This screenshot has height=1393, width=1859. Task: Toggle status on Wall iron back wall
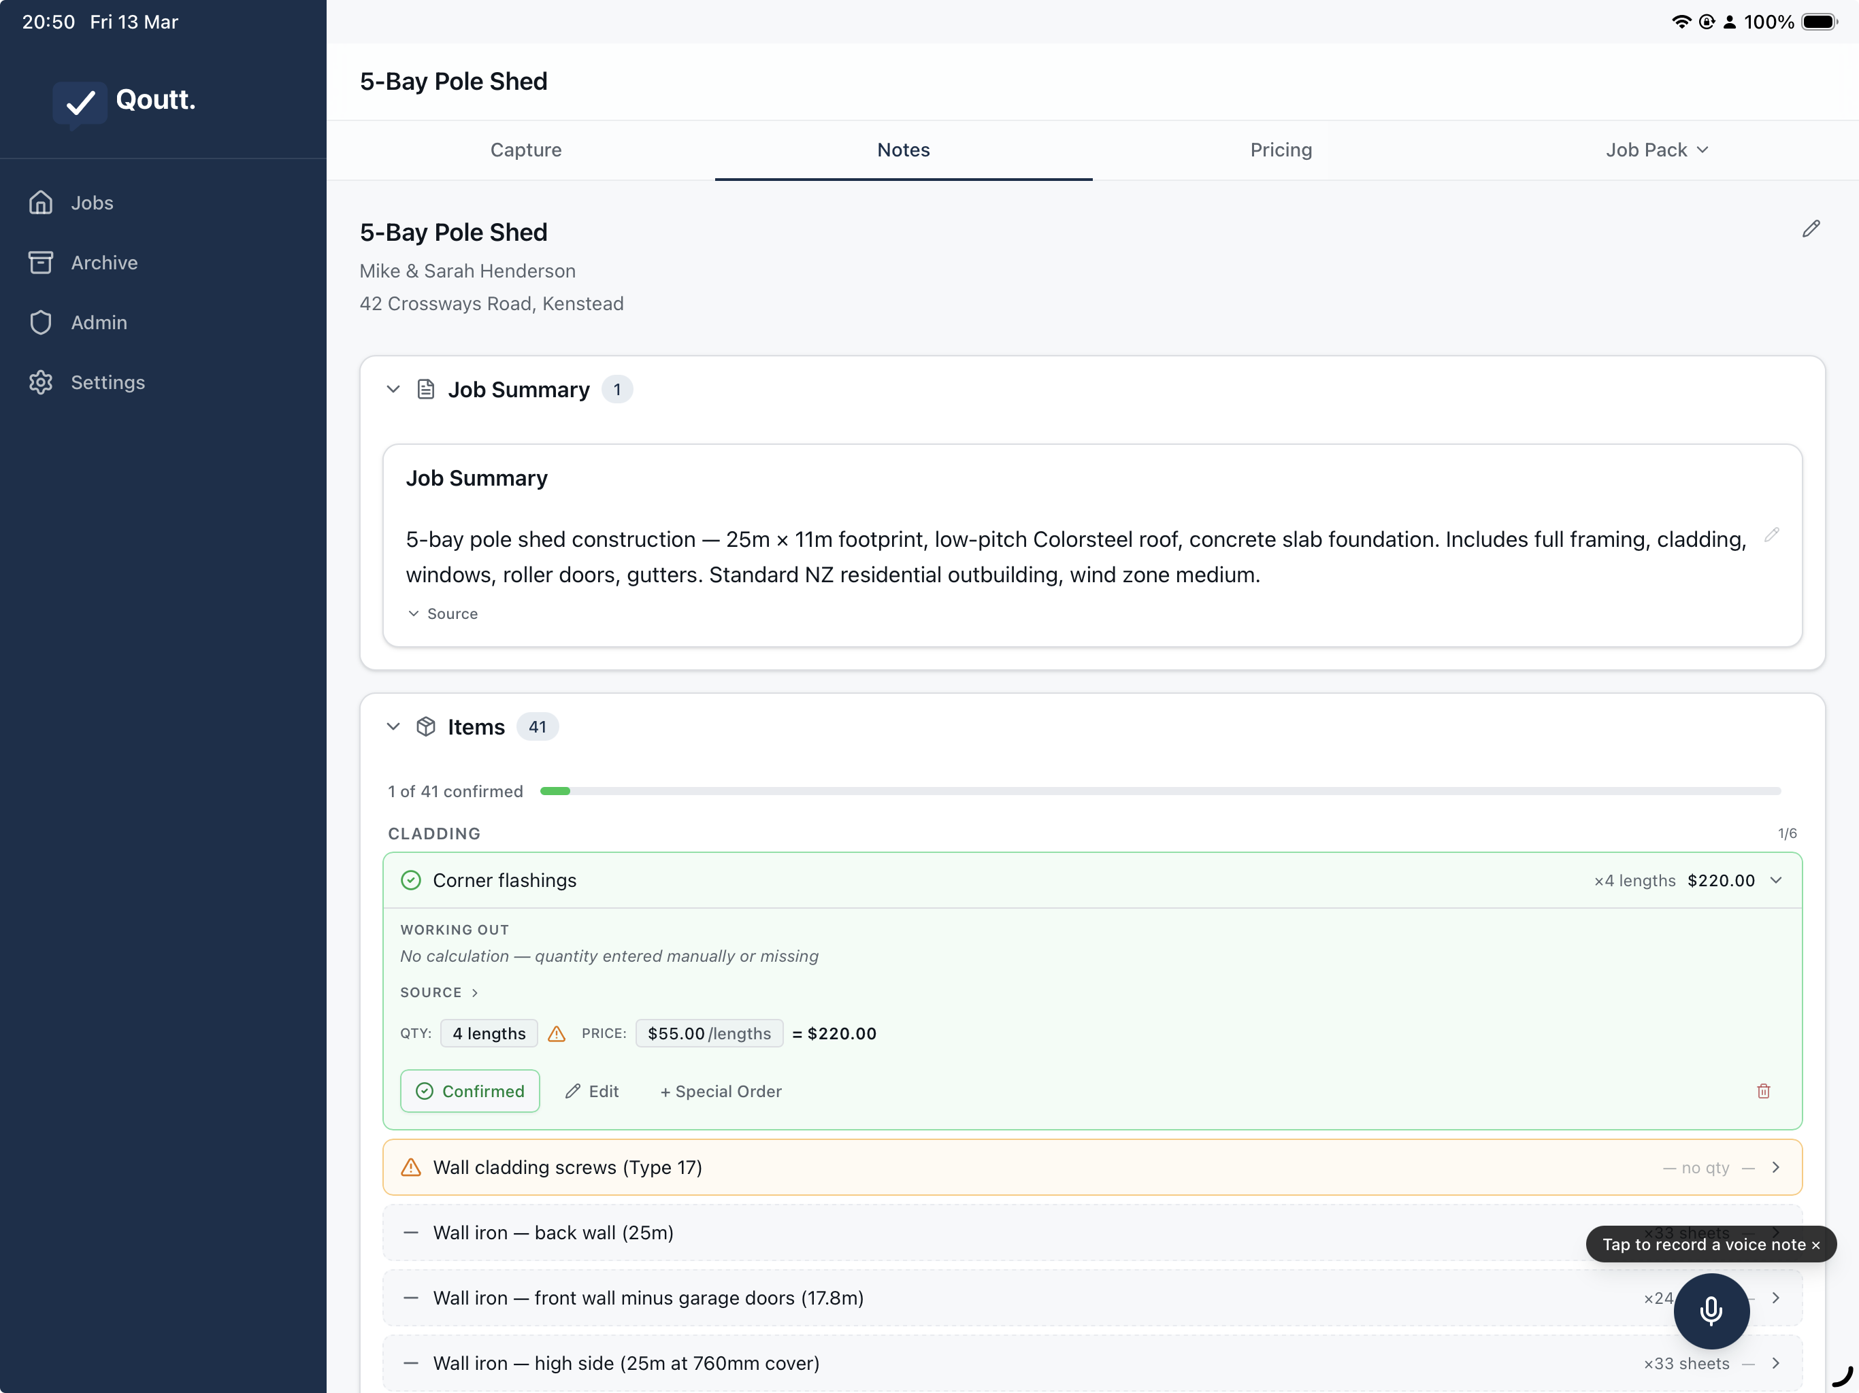411,1232
